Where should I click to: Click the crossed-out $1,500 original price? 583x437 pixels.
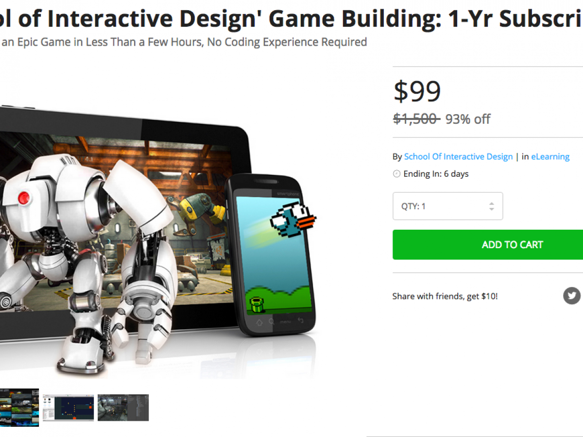pyautogui.click(x=416, y=119)
